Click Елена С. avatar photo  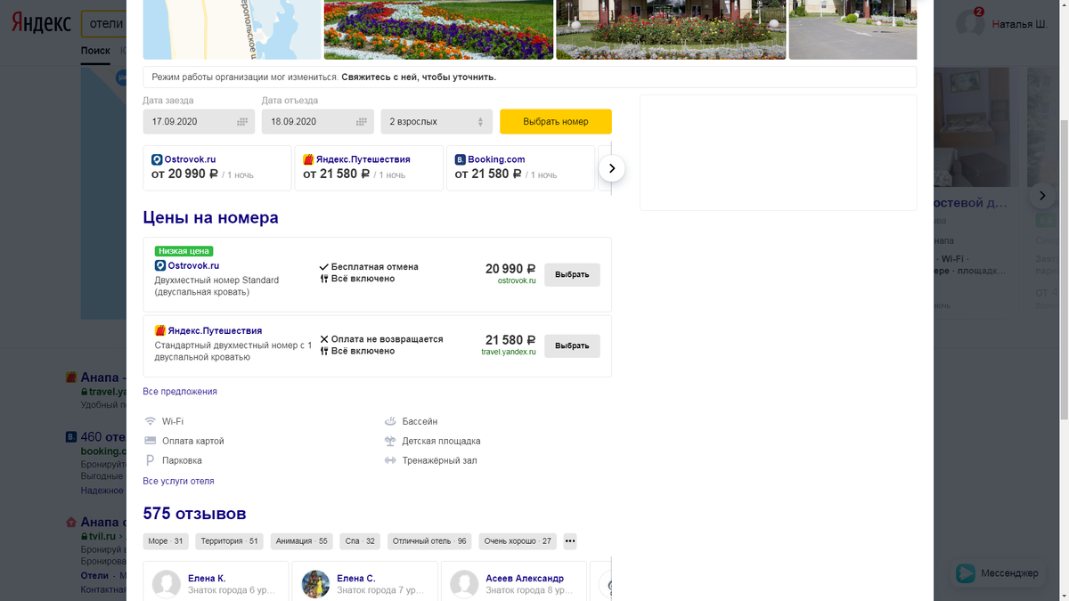click(x=315, y=585)
